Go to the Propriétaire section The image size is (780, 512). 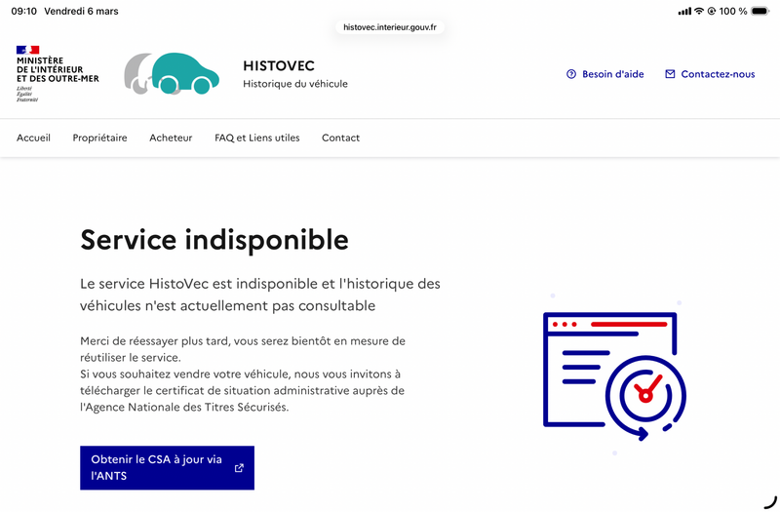point(99,138)
